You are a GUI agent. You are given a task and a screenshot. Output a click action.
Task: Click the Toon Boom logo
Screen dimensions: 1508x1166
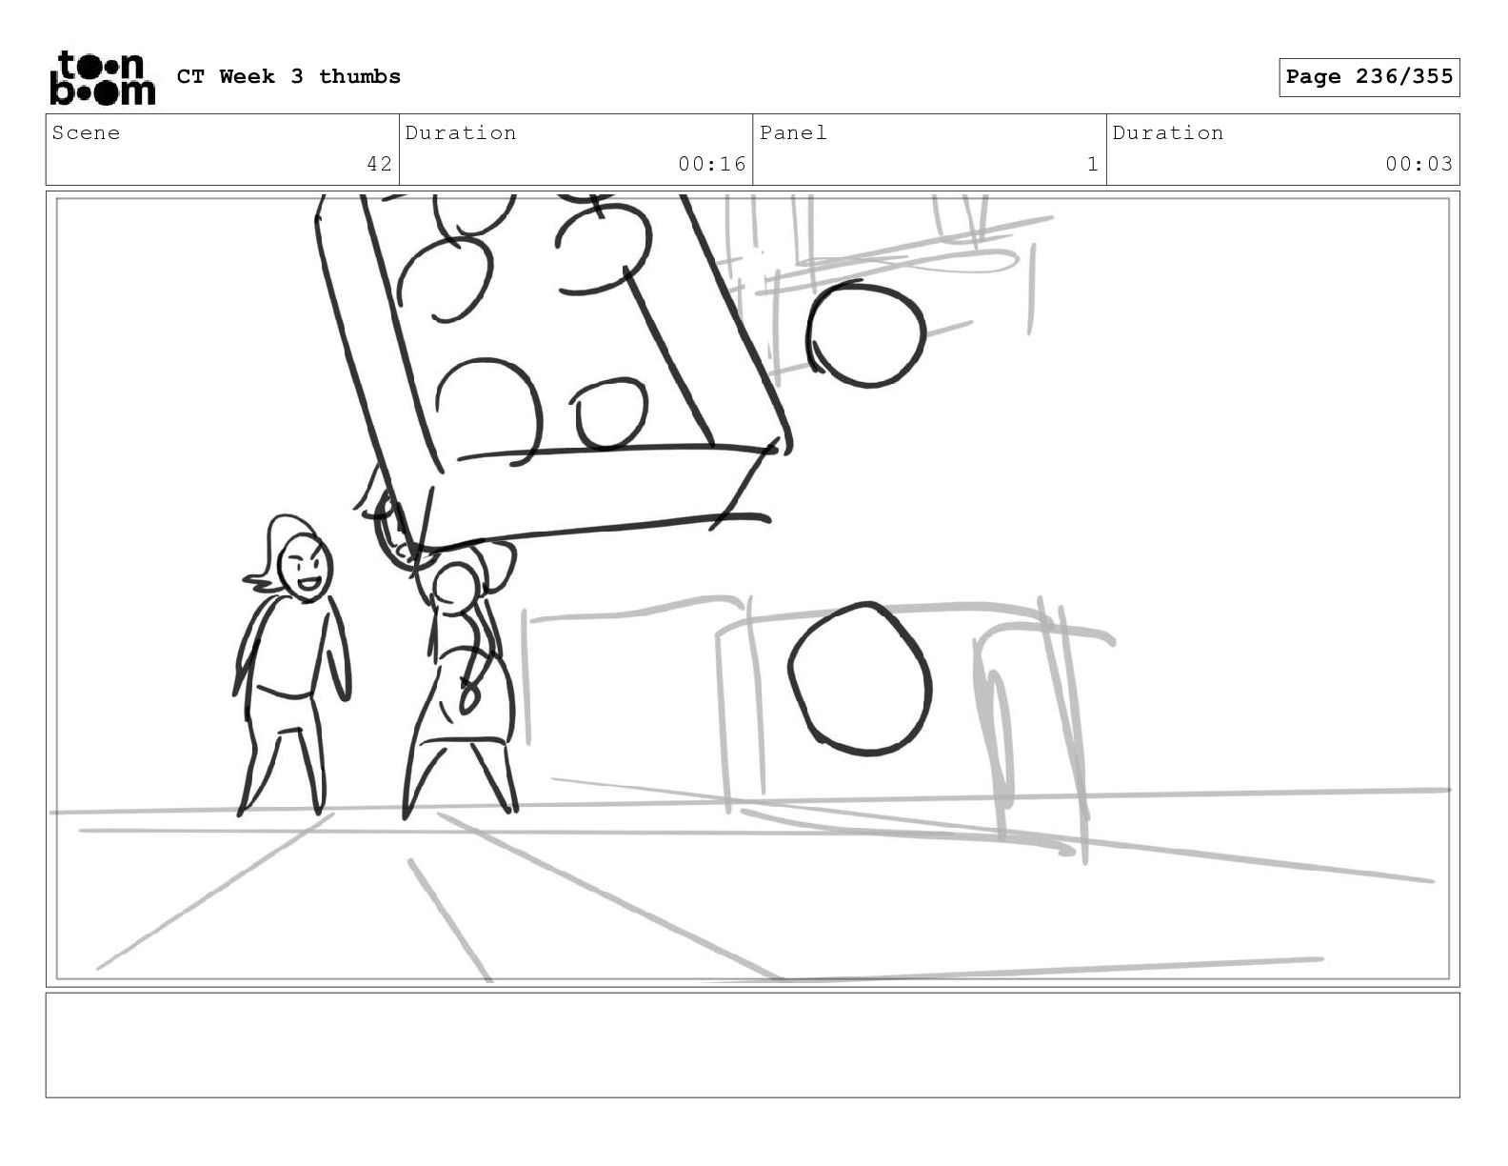pyautogui.click(x=102, y=77)
